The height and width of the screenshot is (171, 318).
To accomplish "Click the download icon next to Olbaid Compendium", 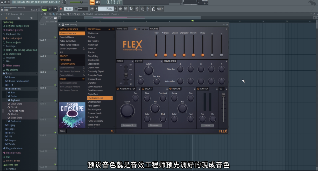I will click(84, 49).
